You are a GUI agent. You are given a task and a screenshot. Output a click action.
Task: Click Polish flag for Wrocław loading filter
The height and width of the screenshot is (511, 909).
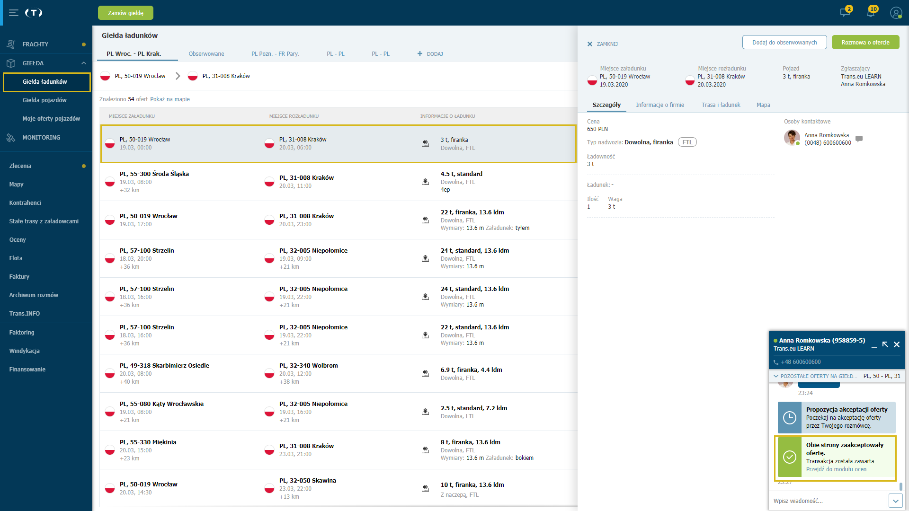point(105,76)
